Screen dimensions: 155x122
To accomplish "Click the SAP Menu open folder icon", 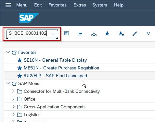I will 14,84.
